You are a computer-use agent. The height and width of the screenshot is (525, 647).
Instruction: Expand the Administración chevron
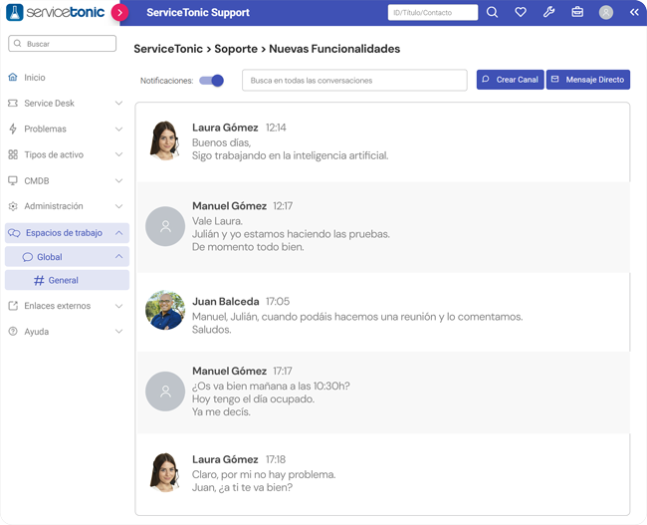(x=118, y=206)
